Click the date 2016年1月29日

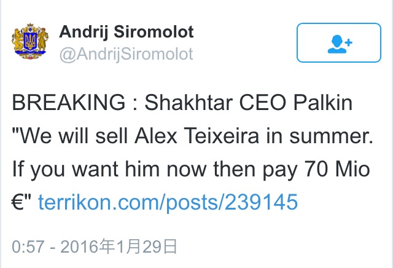(x=116, y=247)
